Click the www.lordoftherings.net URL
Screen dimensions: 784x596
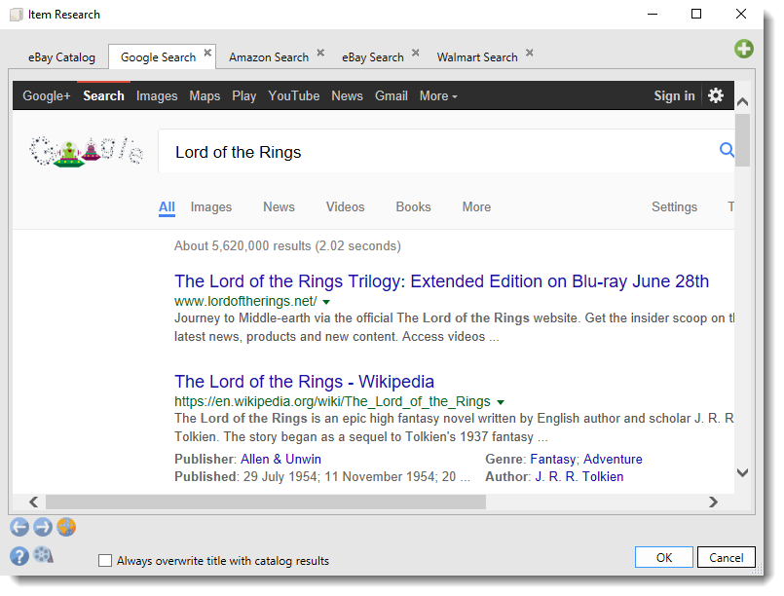245,301
